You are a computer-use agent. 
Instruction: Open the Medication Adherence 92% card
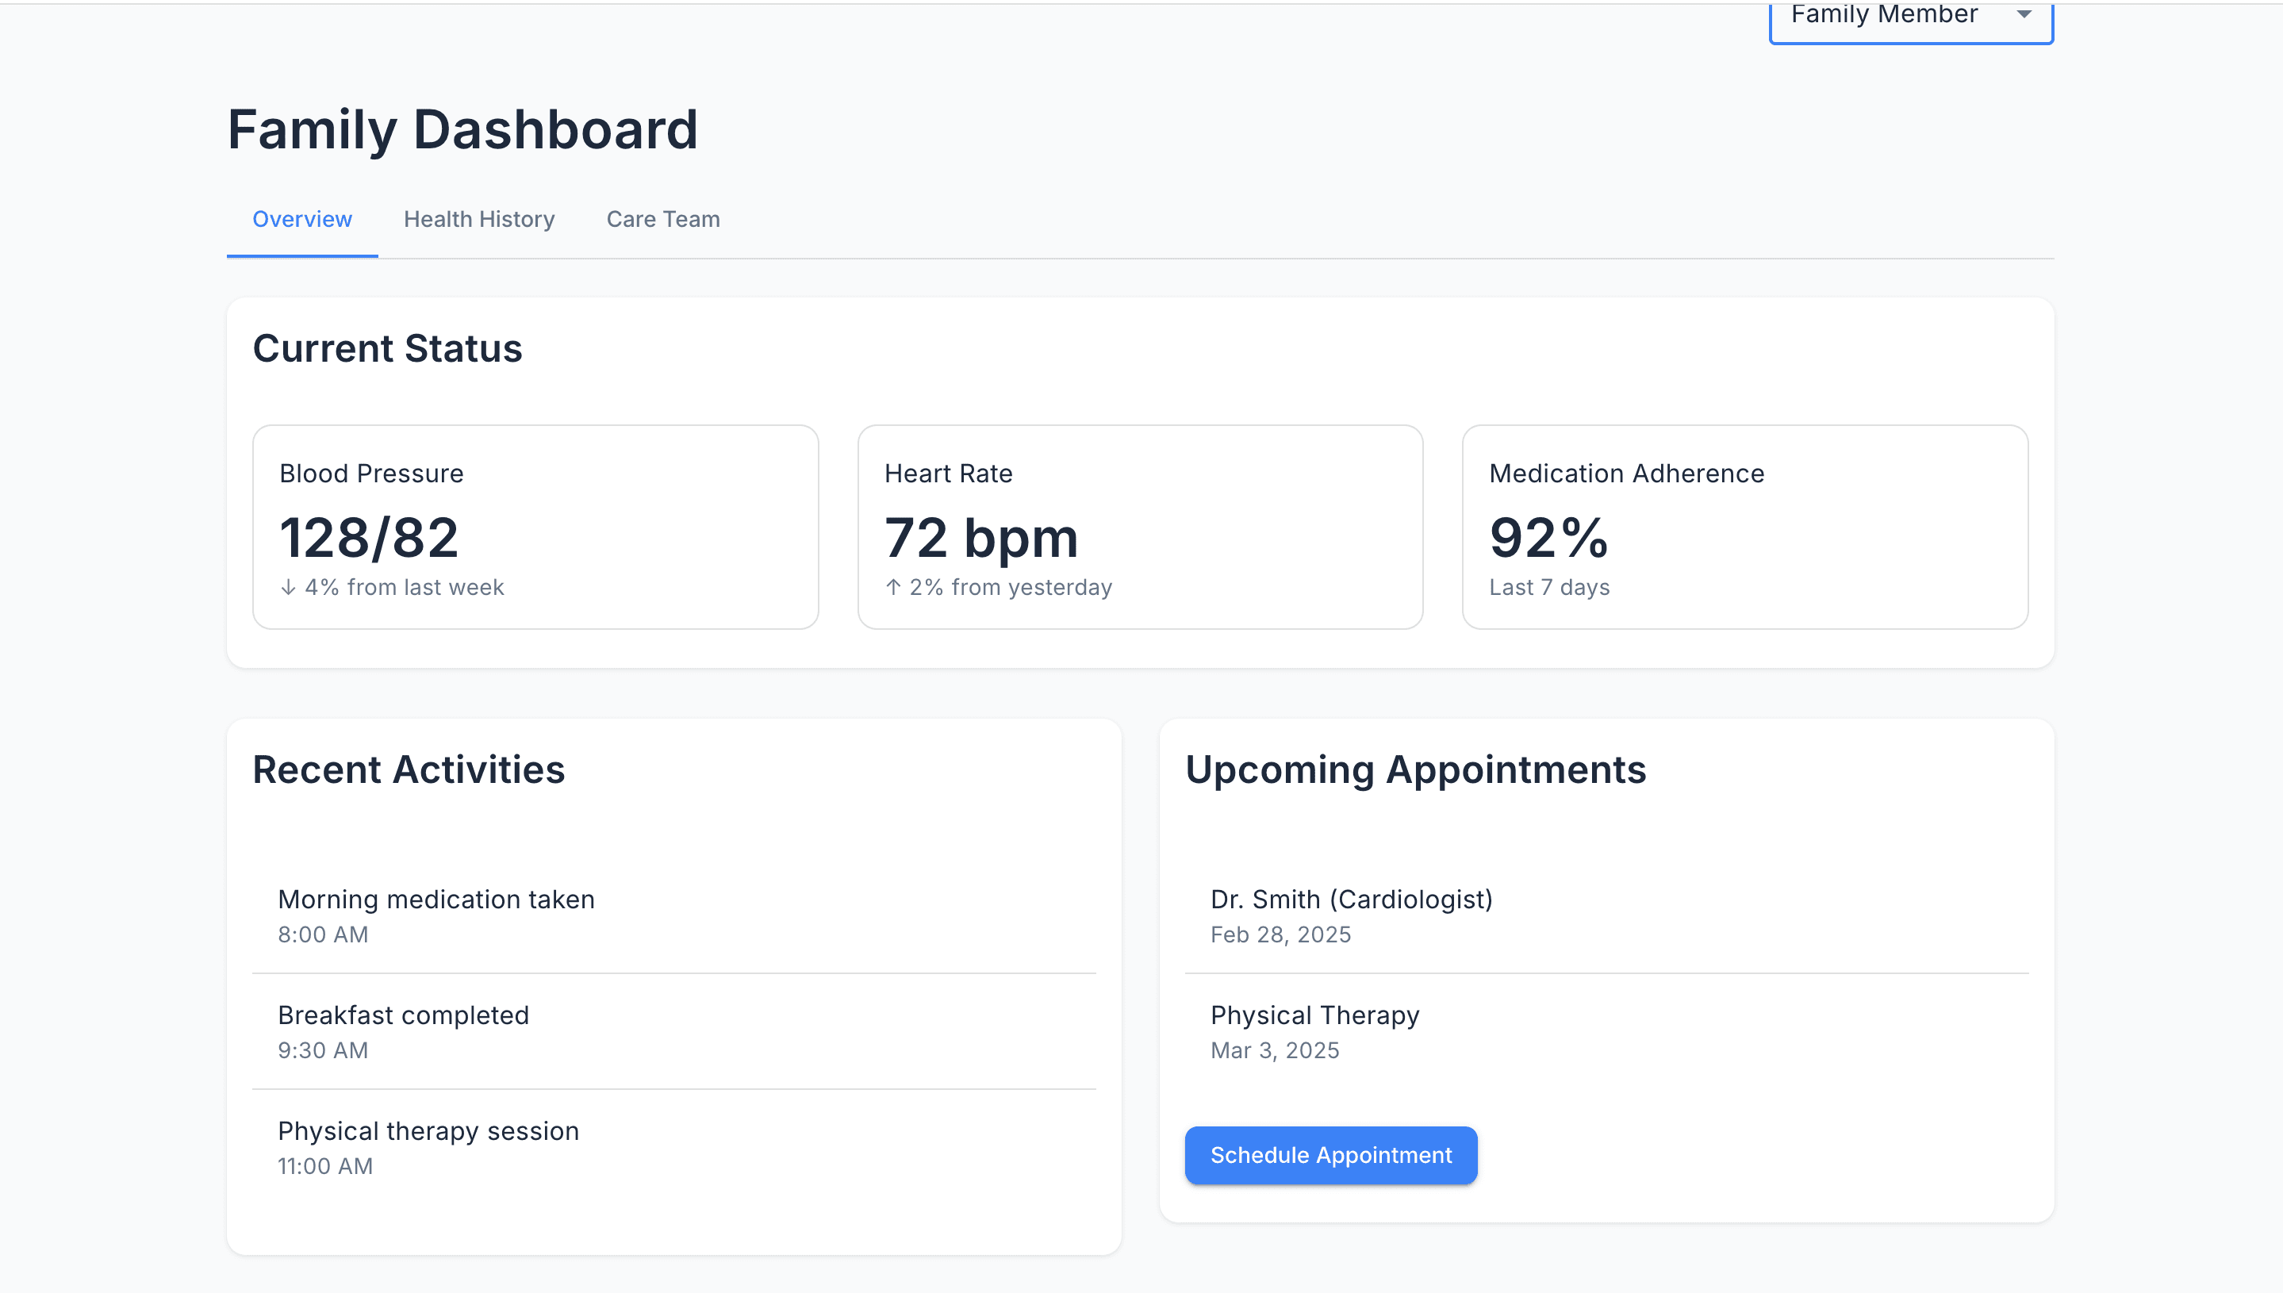pos(1745,527)
